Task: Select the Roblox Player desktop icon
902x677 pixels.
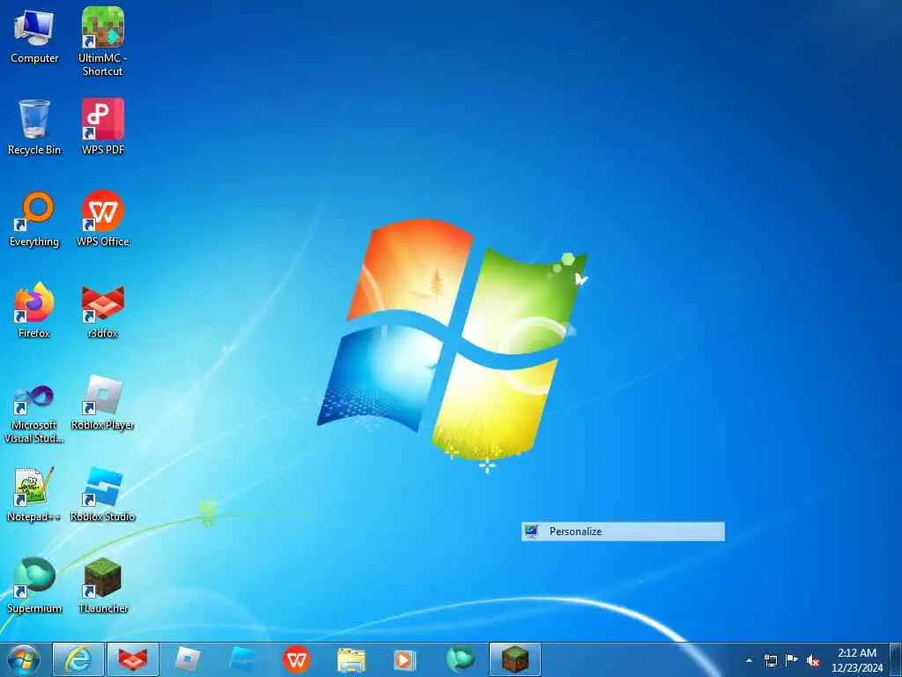Action: point(102,403)
